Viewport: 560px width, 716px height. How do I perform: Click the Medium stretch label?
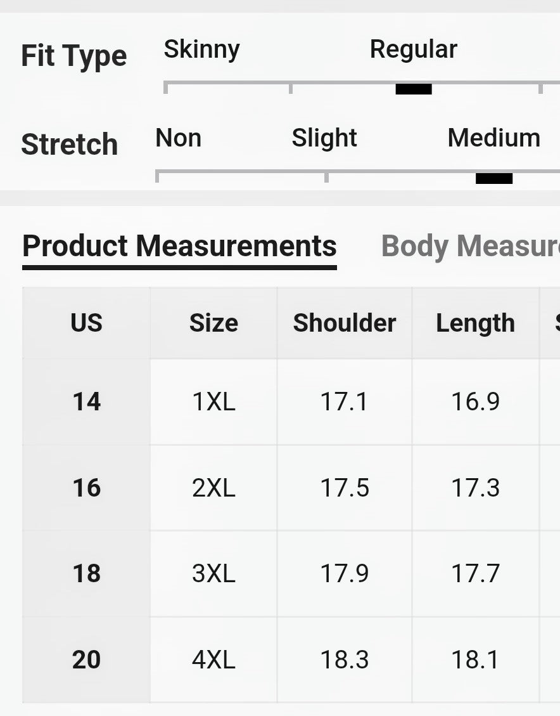pyautogui.click(x=493, y=138)
